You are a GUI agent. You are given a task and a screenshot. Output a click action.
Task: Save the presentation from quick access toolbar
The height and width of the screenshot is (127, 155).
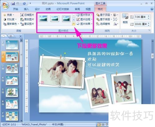[x=13, y=3]
